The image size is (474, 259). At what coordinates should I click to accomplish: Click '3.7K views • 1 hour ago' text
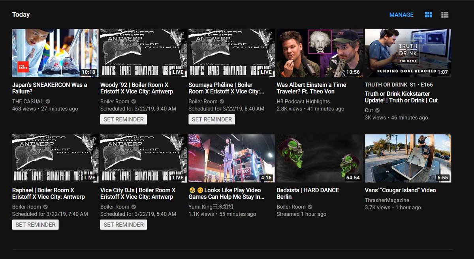coord(393,207)
